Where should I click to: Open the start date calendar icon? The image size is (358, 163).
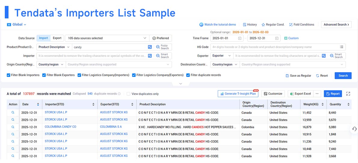point(240,38)
